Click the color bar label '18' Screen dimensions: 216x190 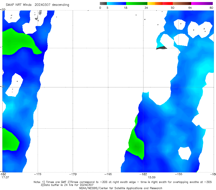[x=126, y=8]
